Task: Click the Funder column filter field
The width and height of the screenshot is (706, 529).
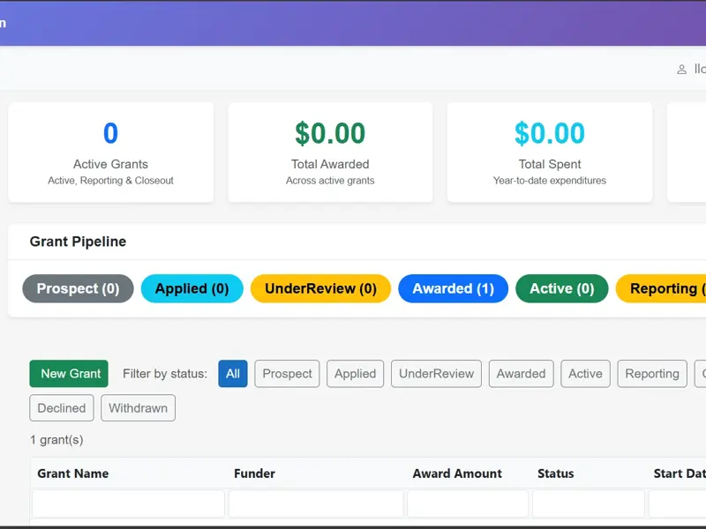Action: 316,503
